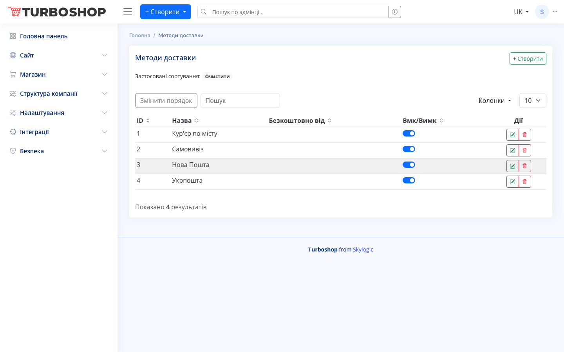
Task: Click the user avatar S
Action: point(542,12)
